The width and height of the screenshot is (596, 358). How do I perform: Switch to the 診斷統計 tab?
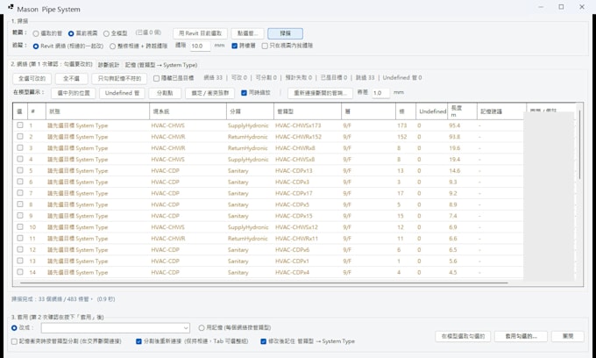click(x=109, y=65)
